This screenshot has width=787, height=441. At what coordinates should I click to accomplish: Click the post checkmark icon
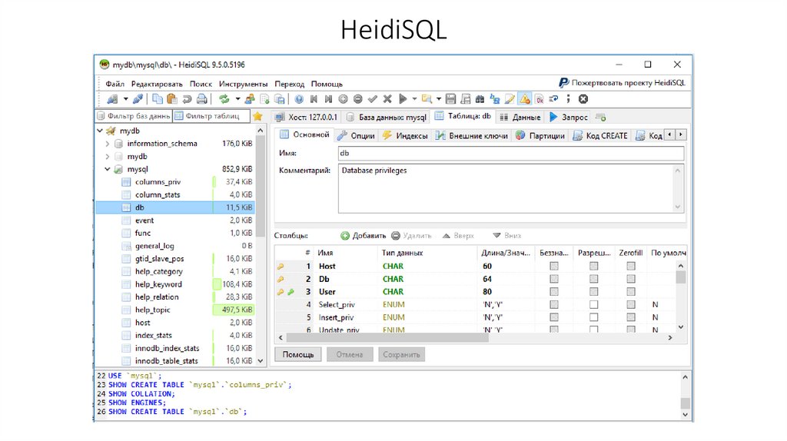click(373, 99)
